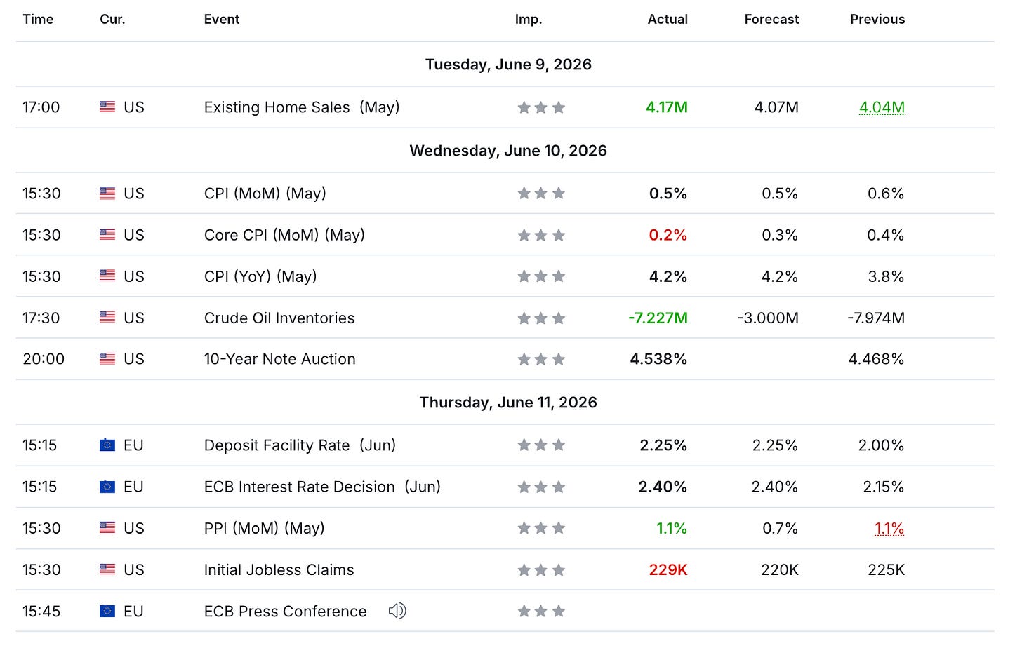Click the EU flag beside ECB Press Conference
Image resolution: width=1022 pixels, height=648 pixels.
tap(107, 612)
